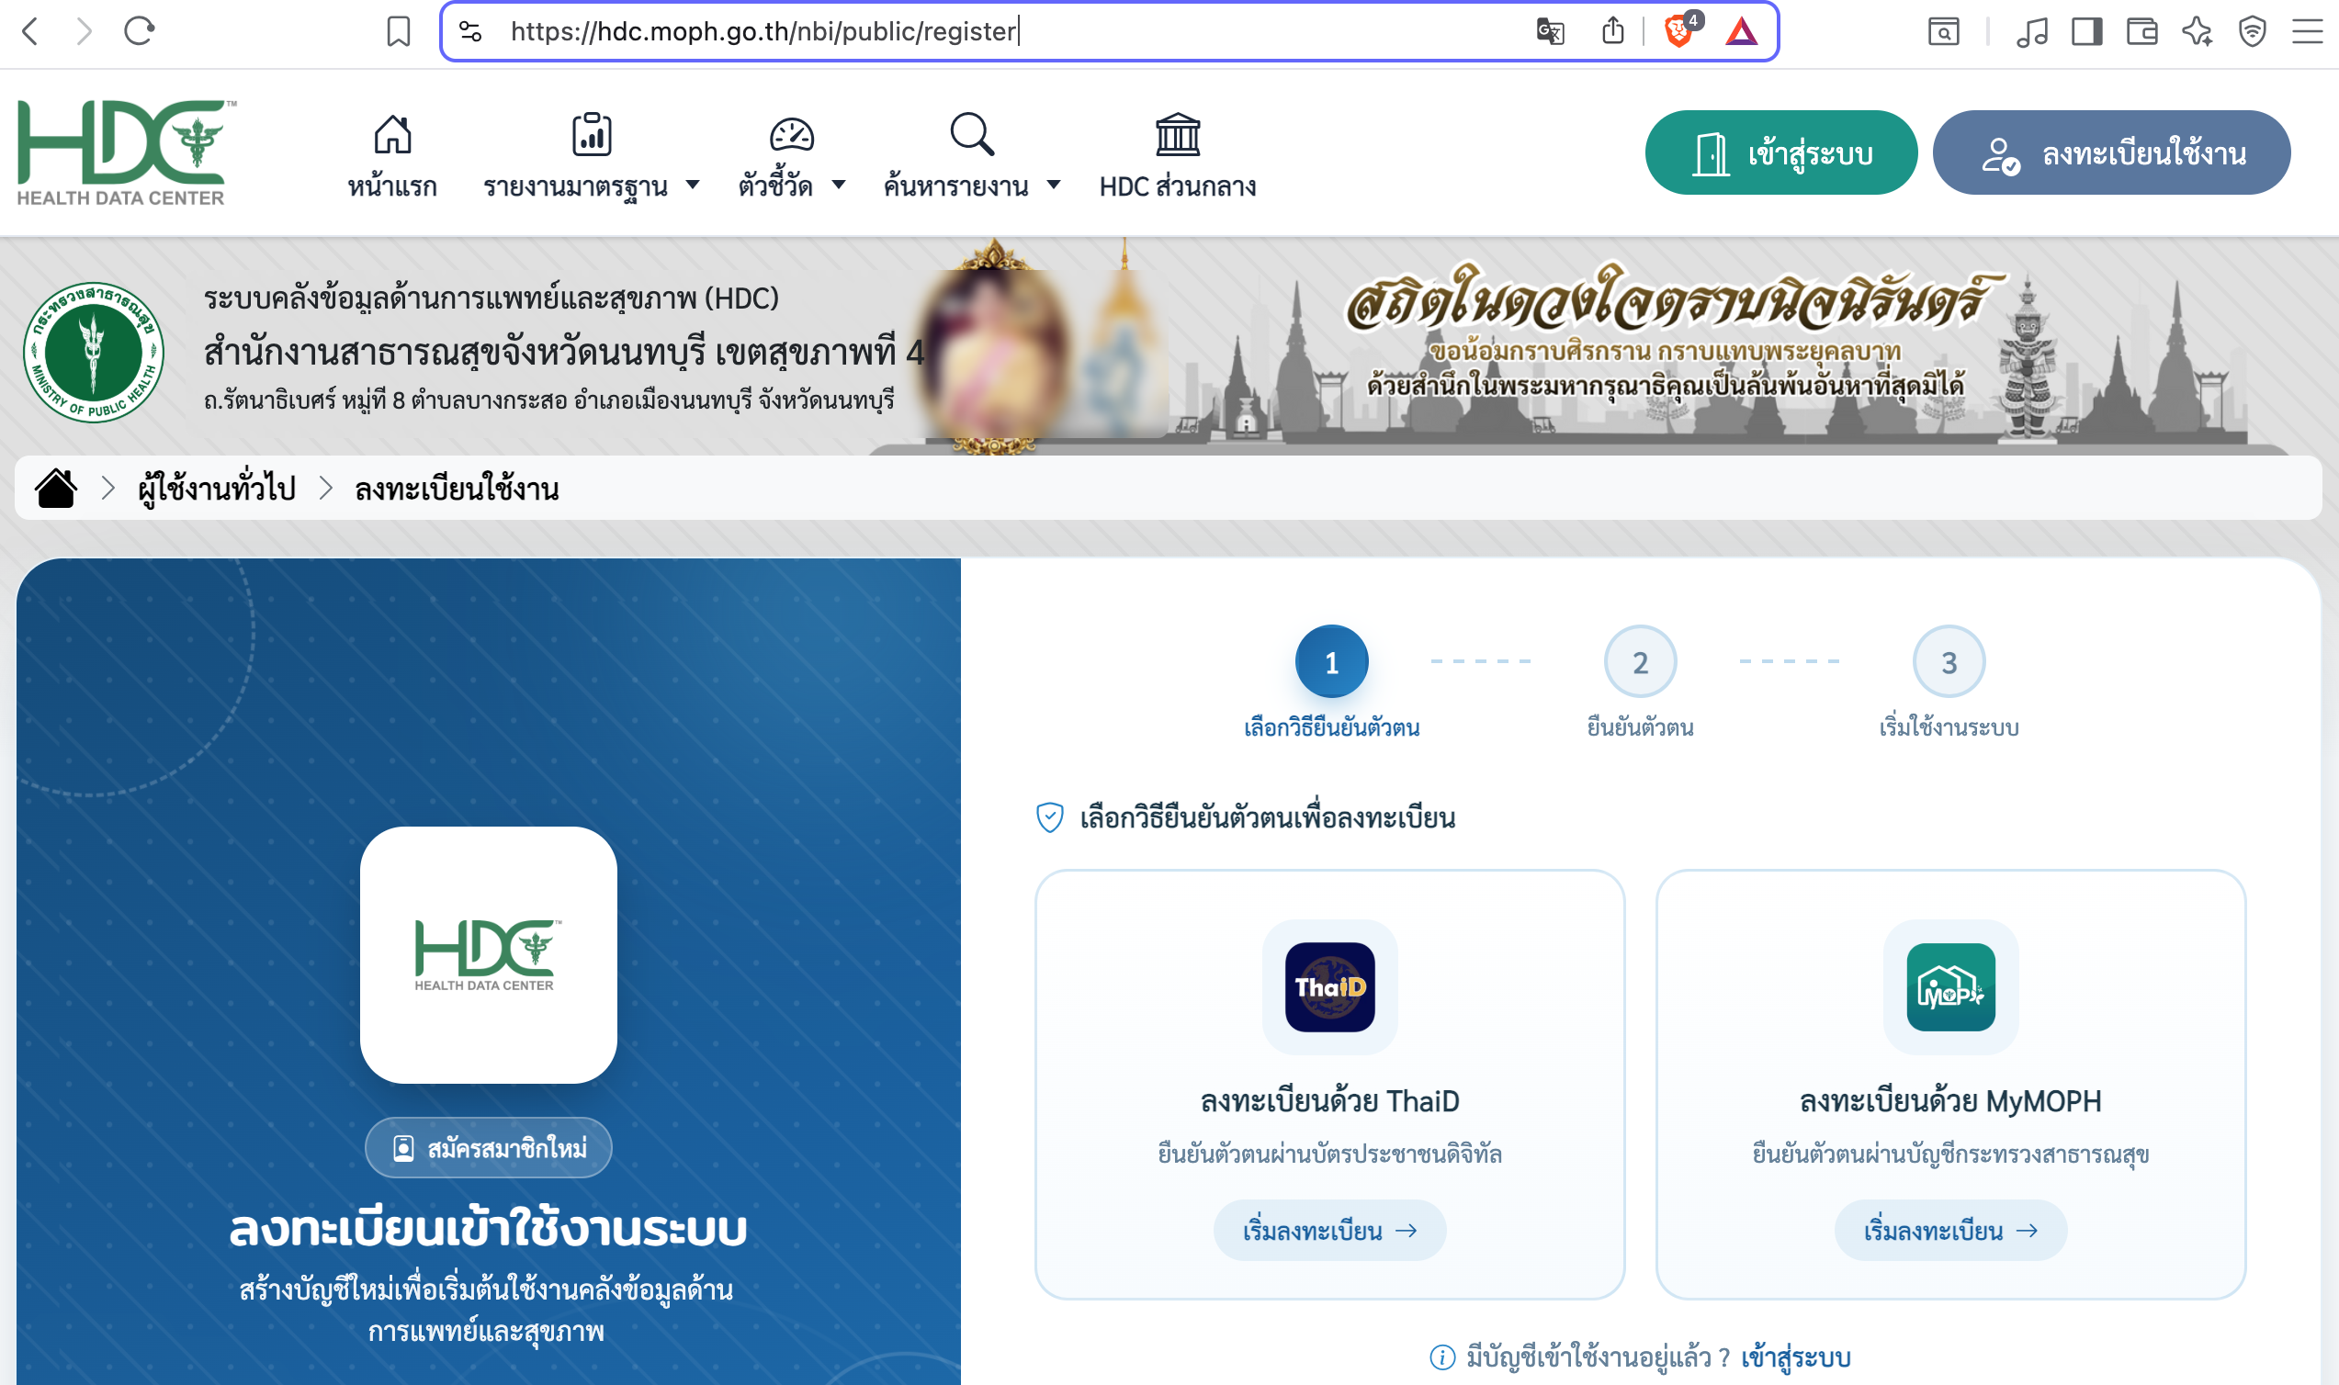Select step 2 ยืนยันตัวตน circle
Image resolution: width=2339 pixels, height=1385 pixels.
click(x=1640, y=661)
